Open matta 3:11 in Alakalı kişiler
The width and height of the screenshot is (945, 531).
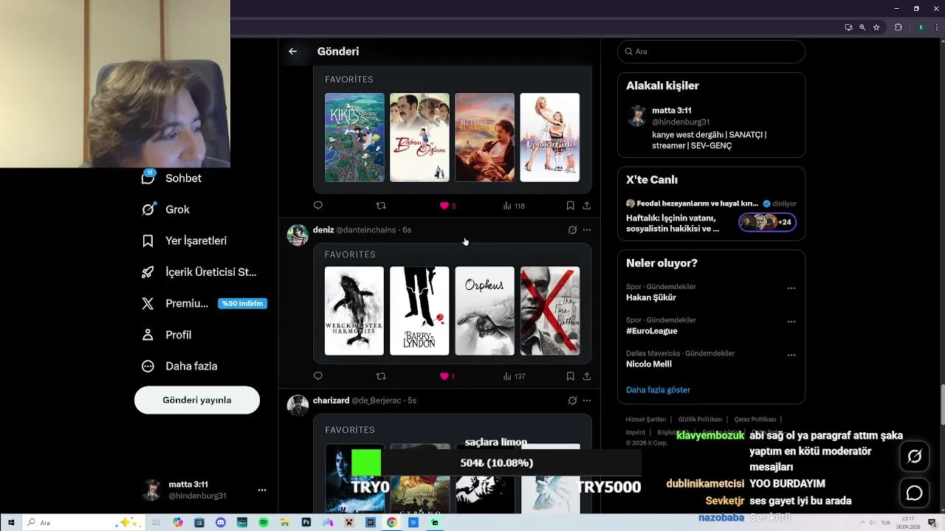(711, 128)
